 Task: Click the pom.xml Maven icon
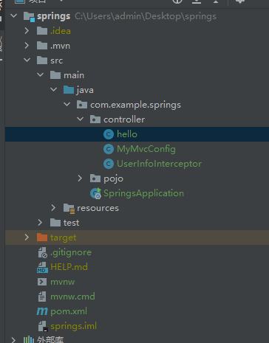click(42, 311)
